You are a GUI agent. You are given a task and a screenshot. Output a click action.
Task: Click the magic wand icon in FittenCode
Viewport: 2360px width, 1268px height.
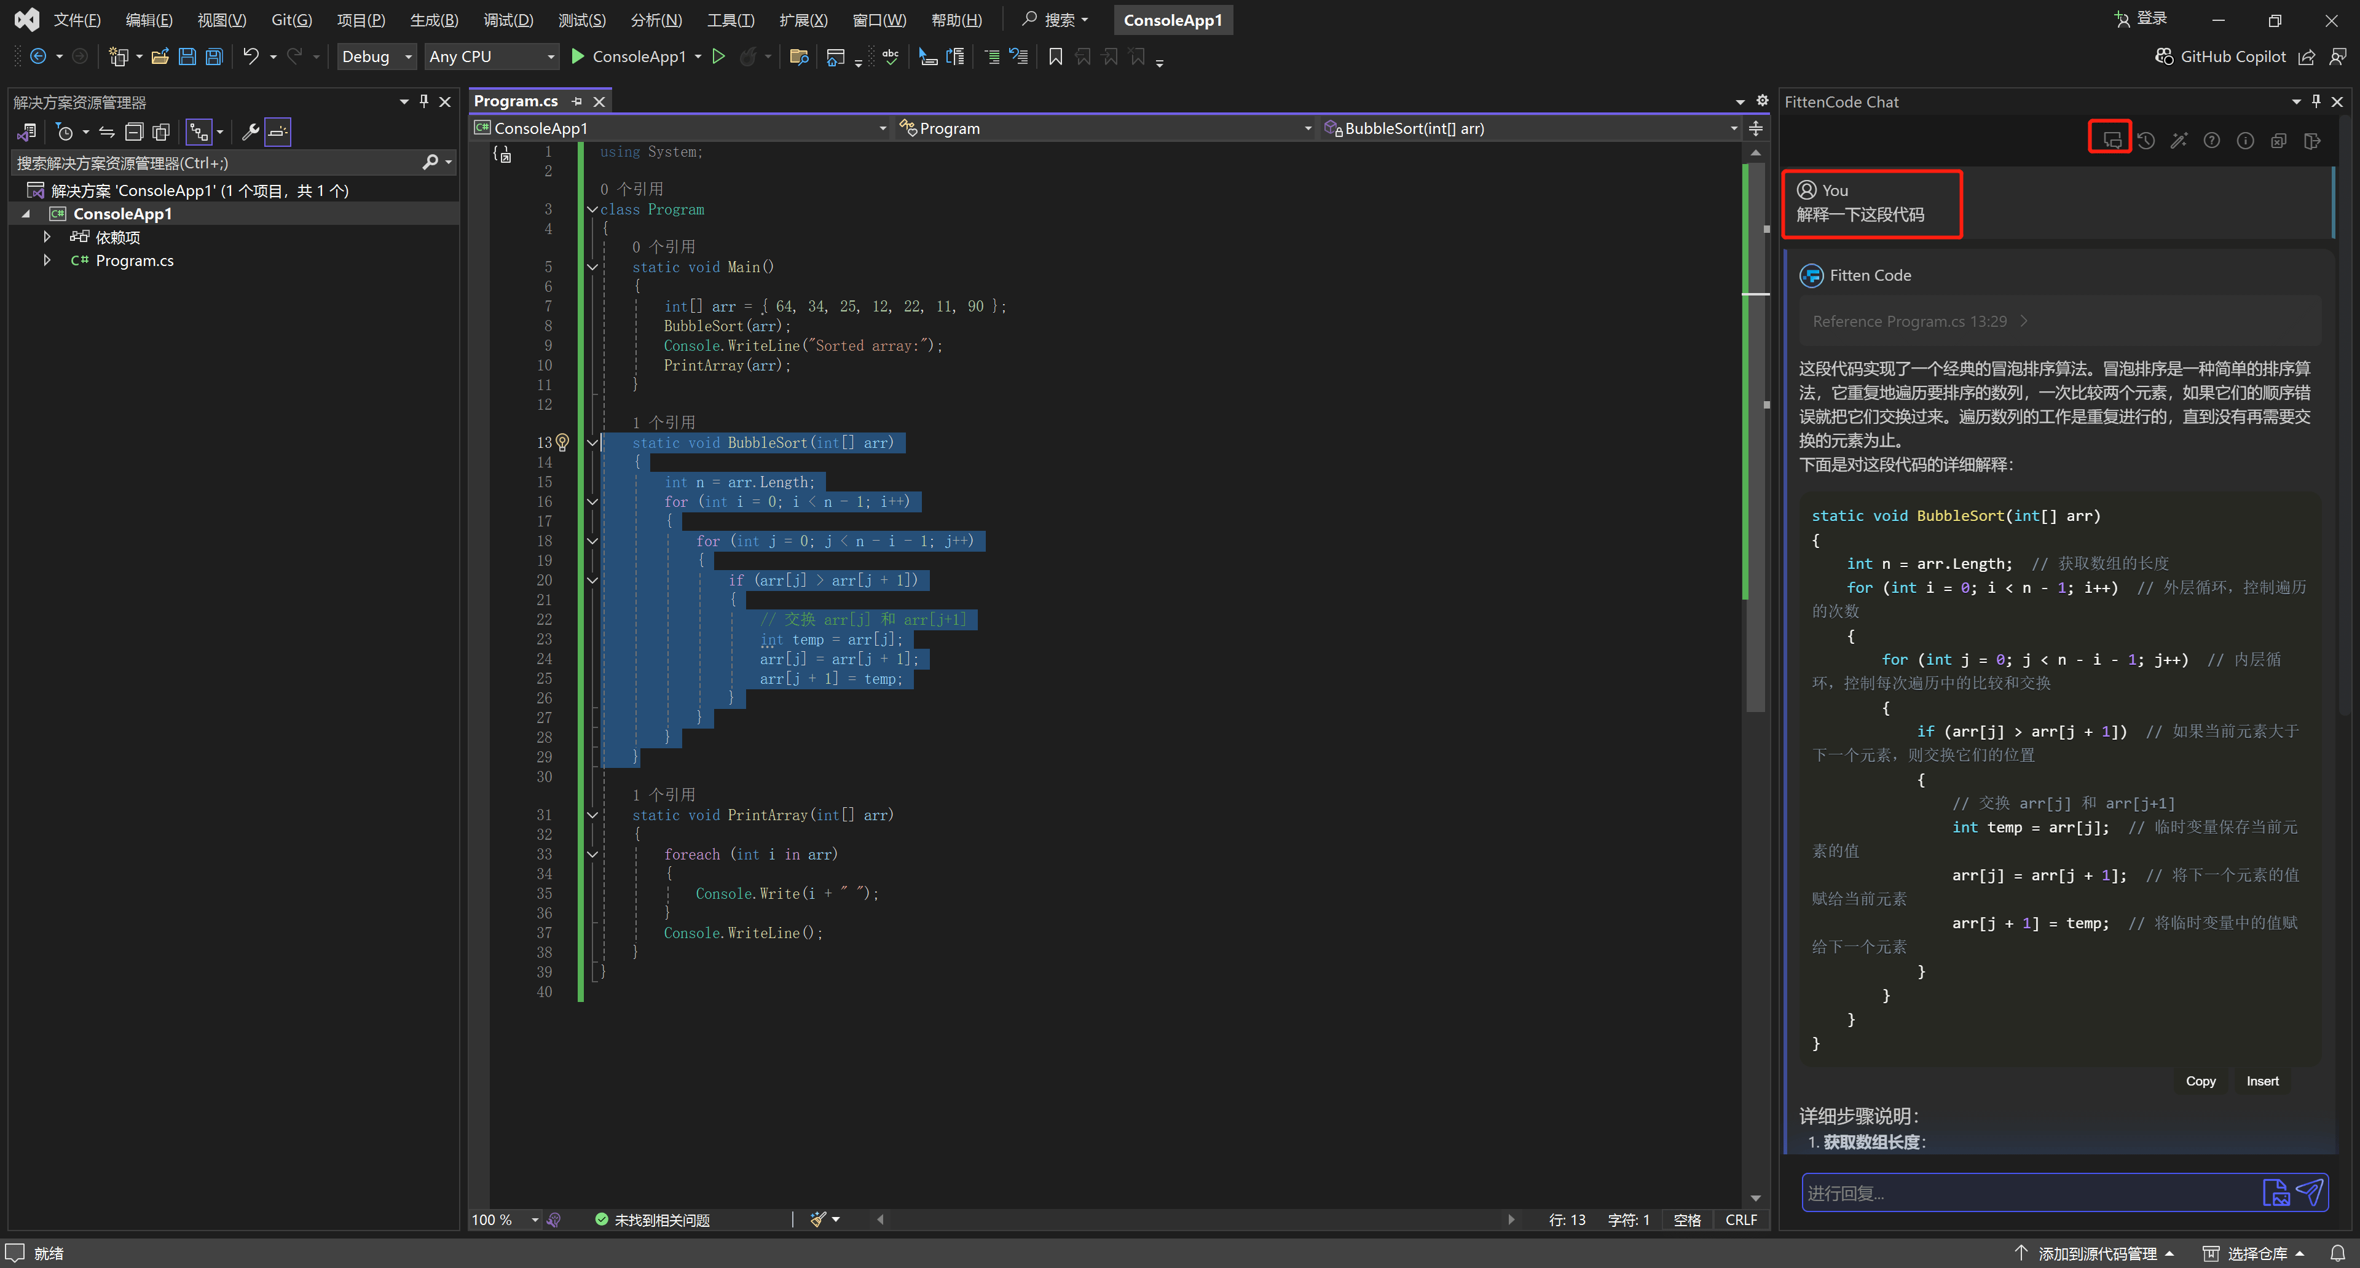(2179, 140)
